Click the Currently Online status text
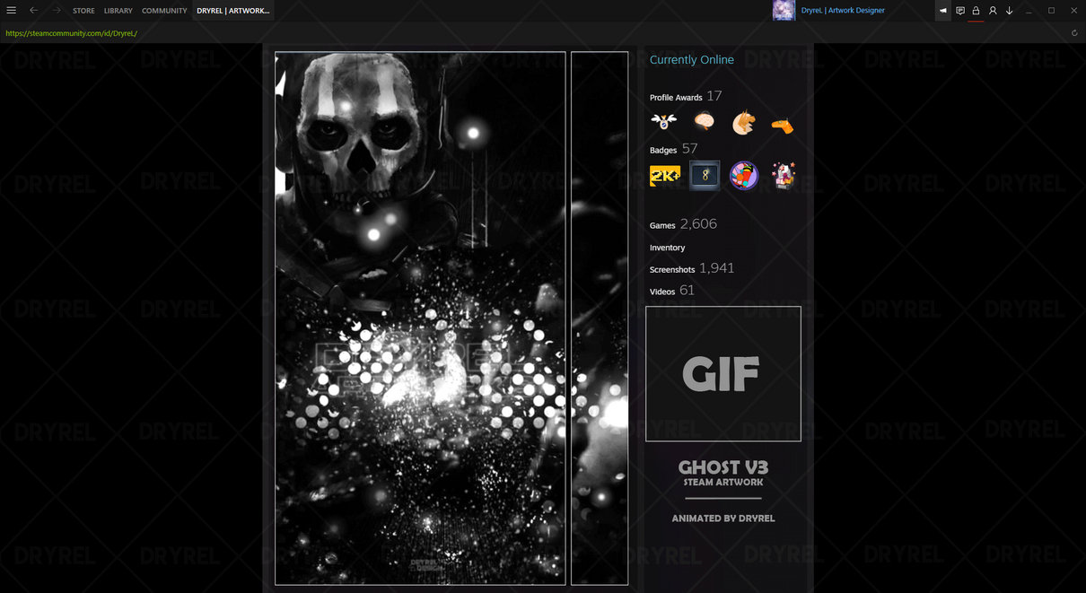This screenshot has width=1086, height=593. (692, 60)
